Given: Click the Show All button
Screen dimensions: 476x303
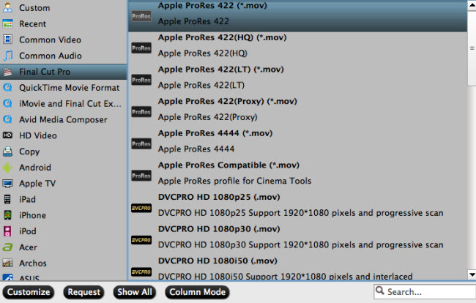Looking at the screenshot, I should tap(135, 292).
